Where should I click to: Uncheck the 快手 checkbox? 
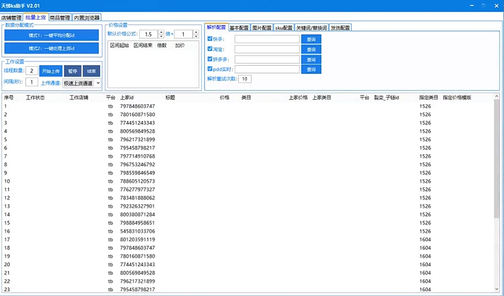coord(210,39)
